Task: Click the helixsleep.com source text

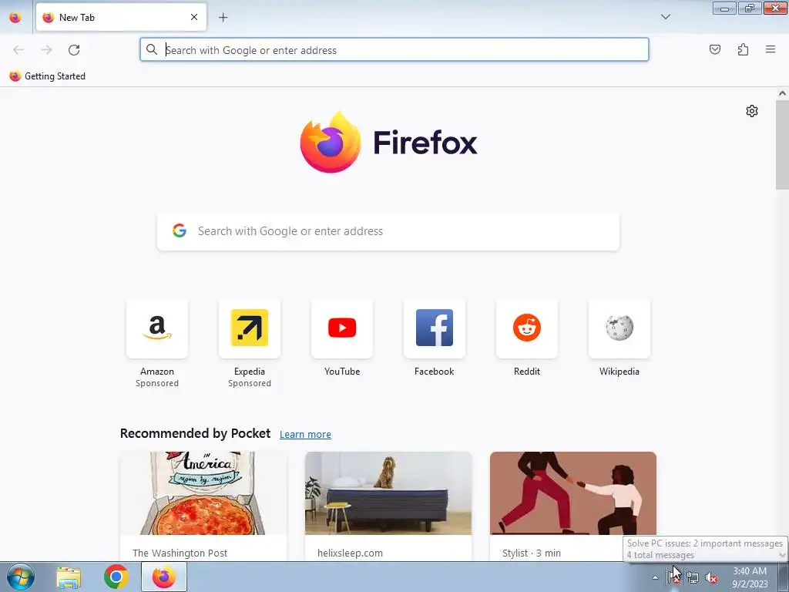Action: (x=350, y=553)
